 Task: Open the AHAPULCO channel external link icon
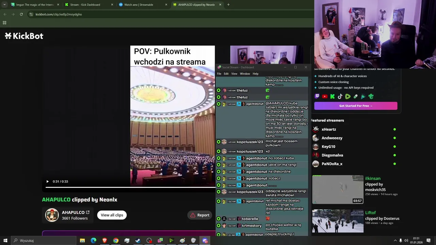[88, 212]
